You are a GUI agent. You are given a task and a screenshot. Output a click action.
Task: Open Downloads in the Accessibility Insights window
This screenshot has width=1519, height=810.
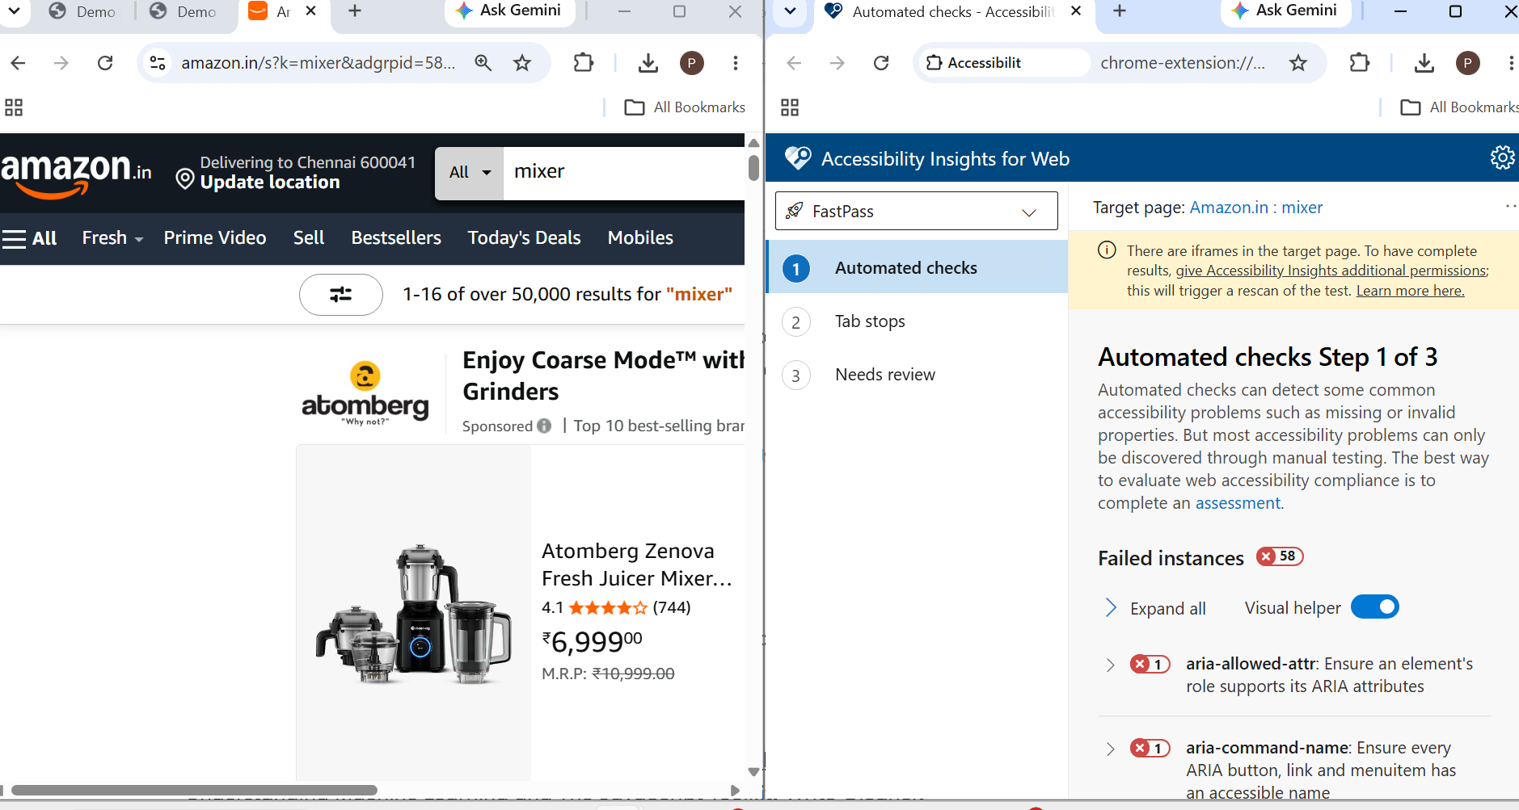coord(1424,63)
